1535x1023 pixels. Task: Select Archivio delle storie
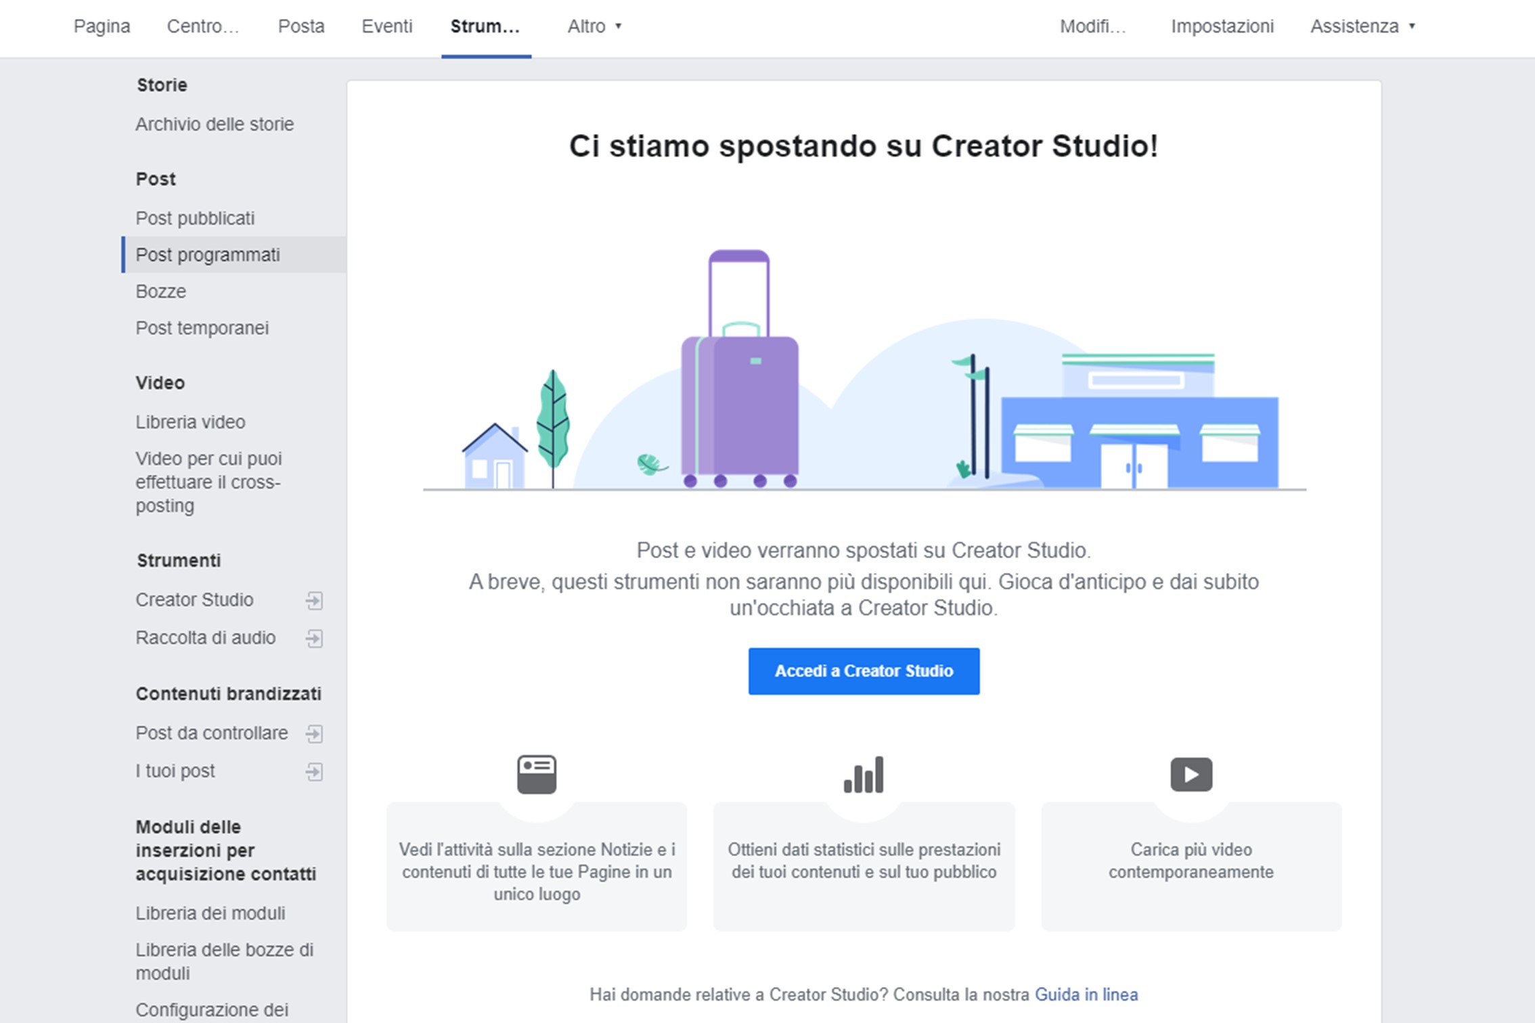[215, 124]
